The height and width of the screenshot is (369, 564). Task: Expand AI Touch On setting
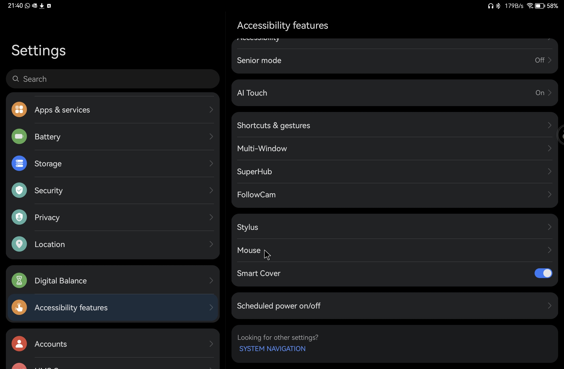tap(395, 93)
